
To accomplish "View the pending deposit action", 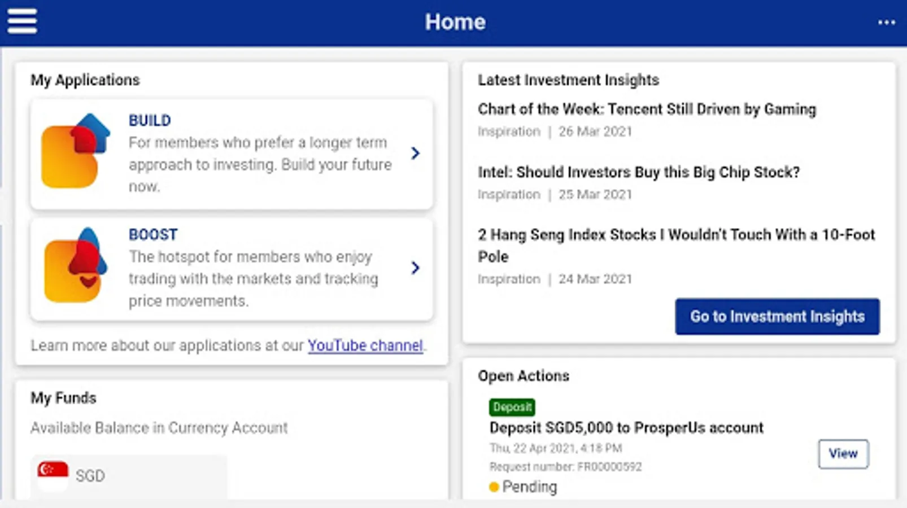I will (843, 454).
